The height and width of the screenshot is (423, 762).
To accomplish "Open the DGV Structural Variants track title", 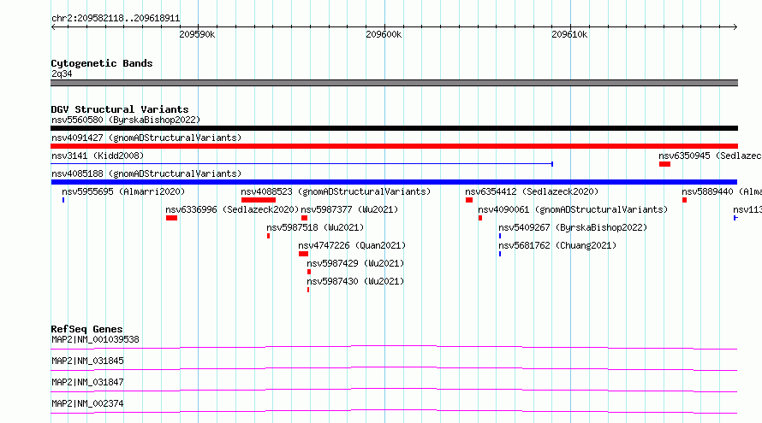I will coord(120,109).
